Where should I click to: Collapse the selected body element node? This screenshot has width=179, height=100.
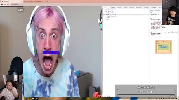point(105,15)
